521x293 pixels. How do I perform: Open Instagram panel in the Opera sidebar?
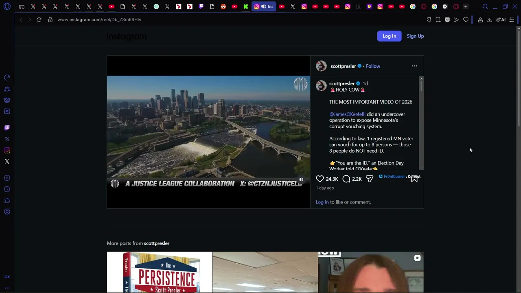coord(7,151)
